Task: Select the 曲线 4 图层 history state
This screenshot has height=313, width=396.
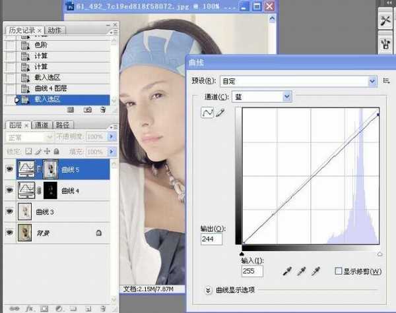Action: click(50, 88)
